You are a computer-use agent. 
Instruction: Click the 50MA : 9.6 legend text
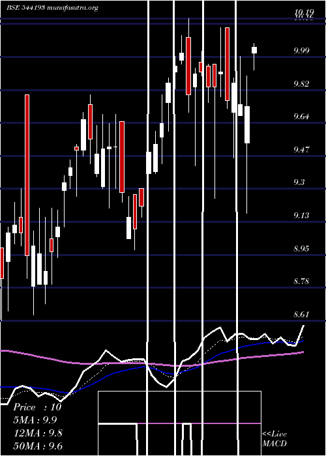(38, 446)
